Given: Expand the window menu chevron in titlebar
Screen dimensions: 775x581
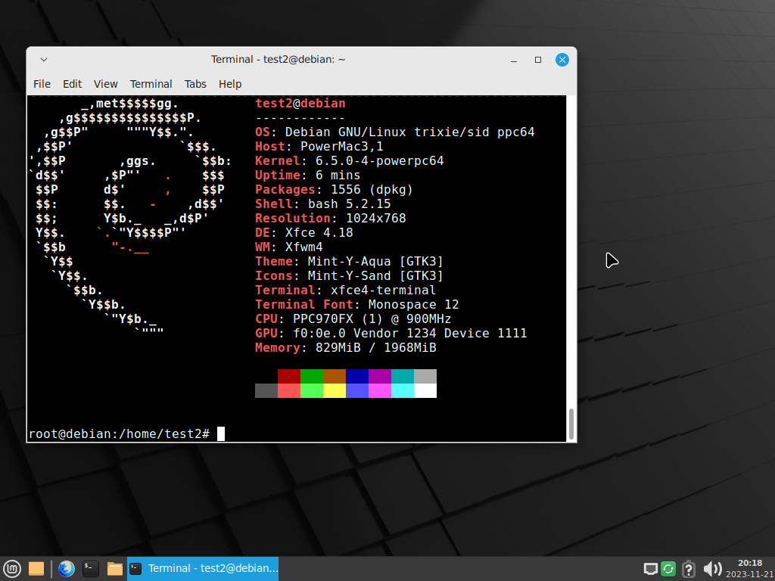Looking at the screenshot, I should click(44, 60).
